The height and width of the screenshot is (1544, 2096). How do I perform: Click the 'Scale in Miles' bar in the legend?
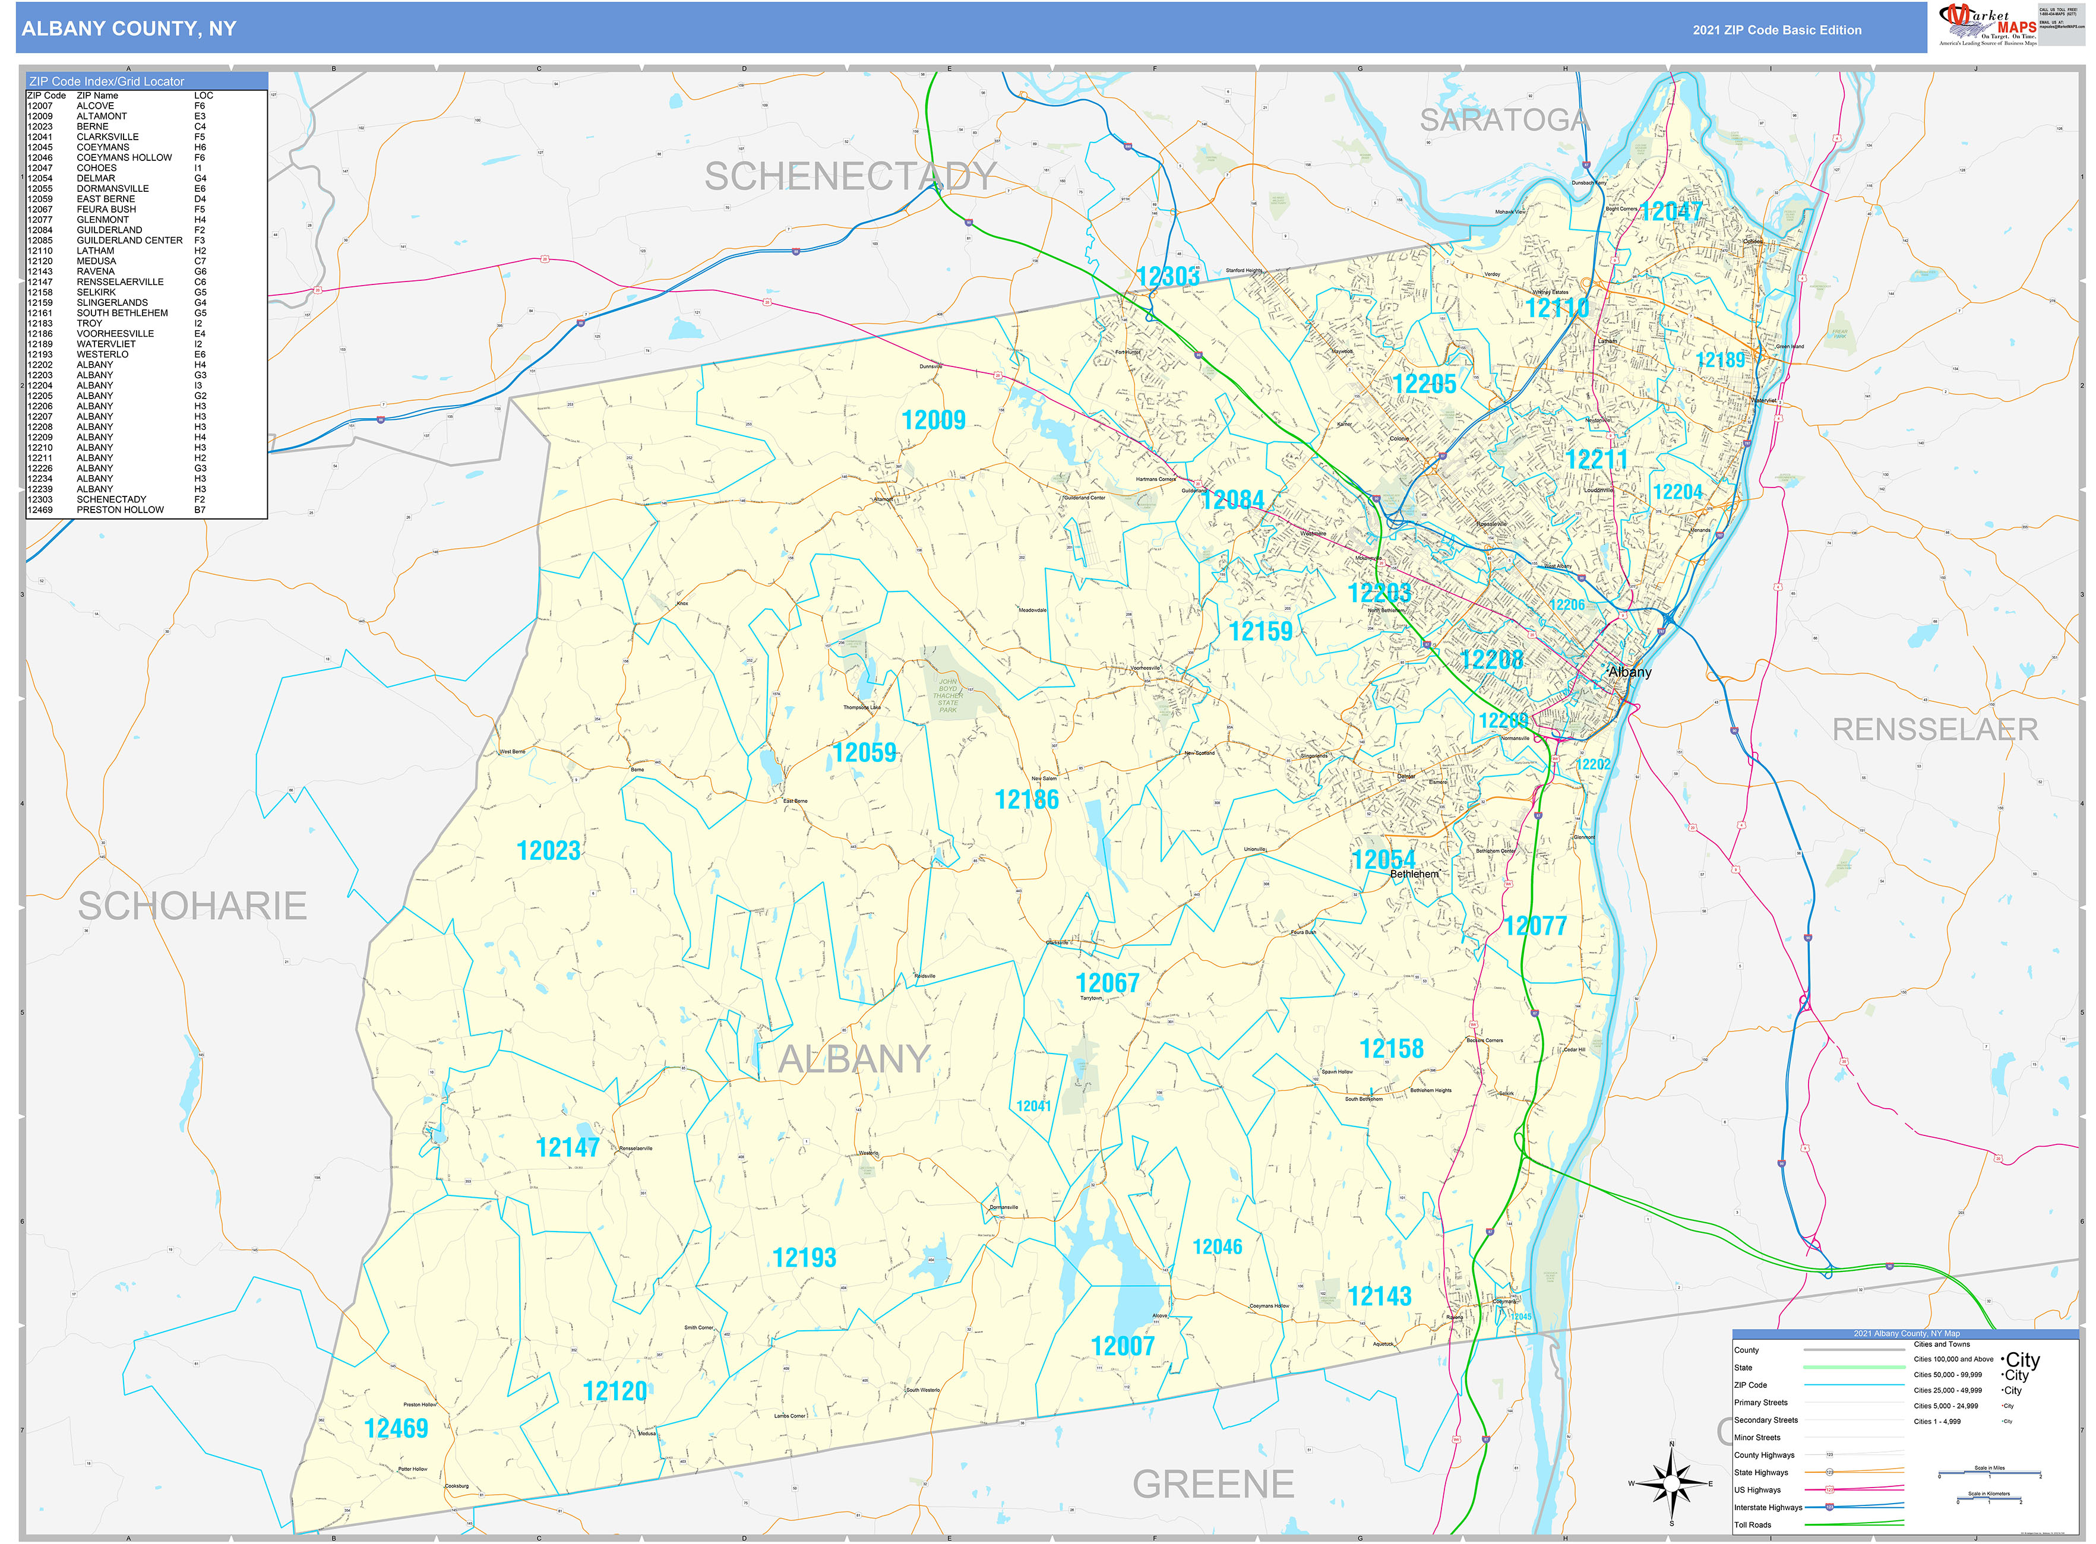[1990, 1472]
